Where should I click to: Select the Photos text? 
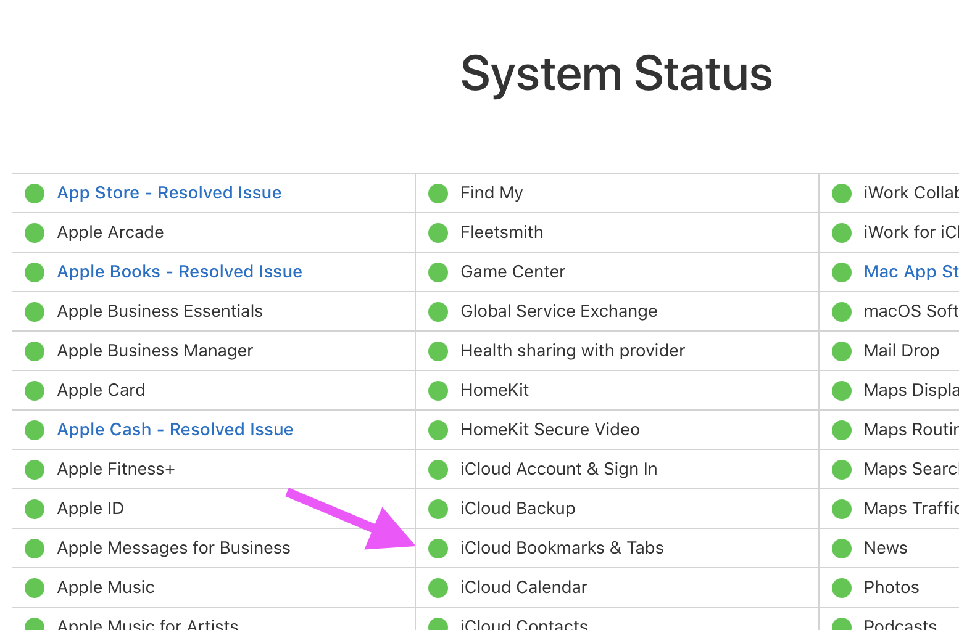[x=892, y=587]
